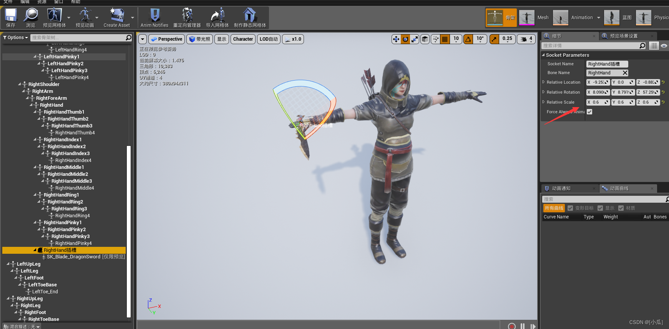
Task: Click the 带光照 lit mode button
Action: tap(200, 39)
